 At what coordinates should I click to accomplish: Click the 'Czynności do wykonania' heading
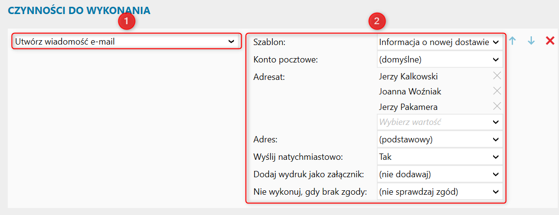tap(79, 10)
